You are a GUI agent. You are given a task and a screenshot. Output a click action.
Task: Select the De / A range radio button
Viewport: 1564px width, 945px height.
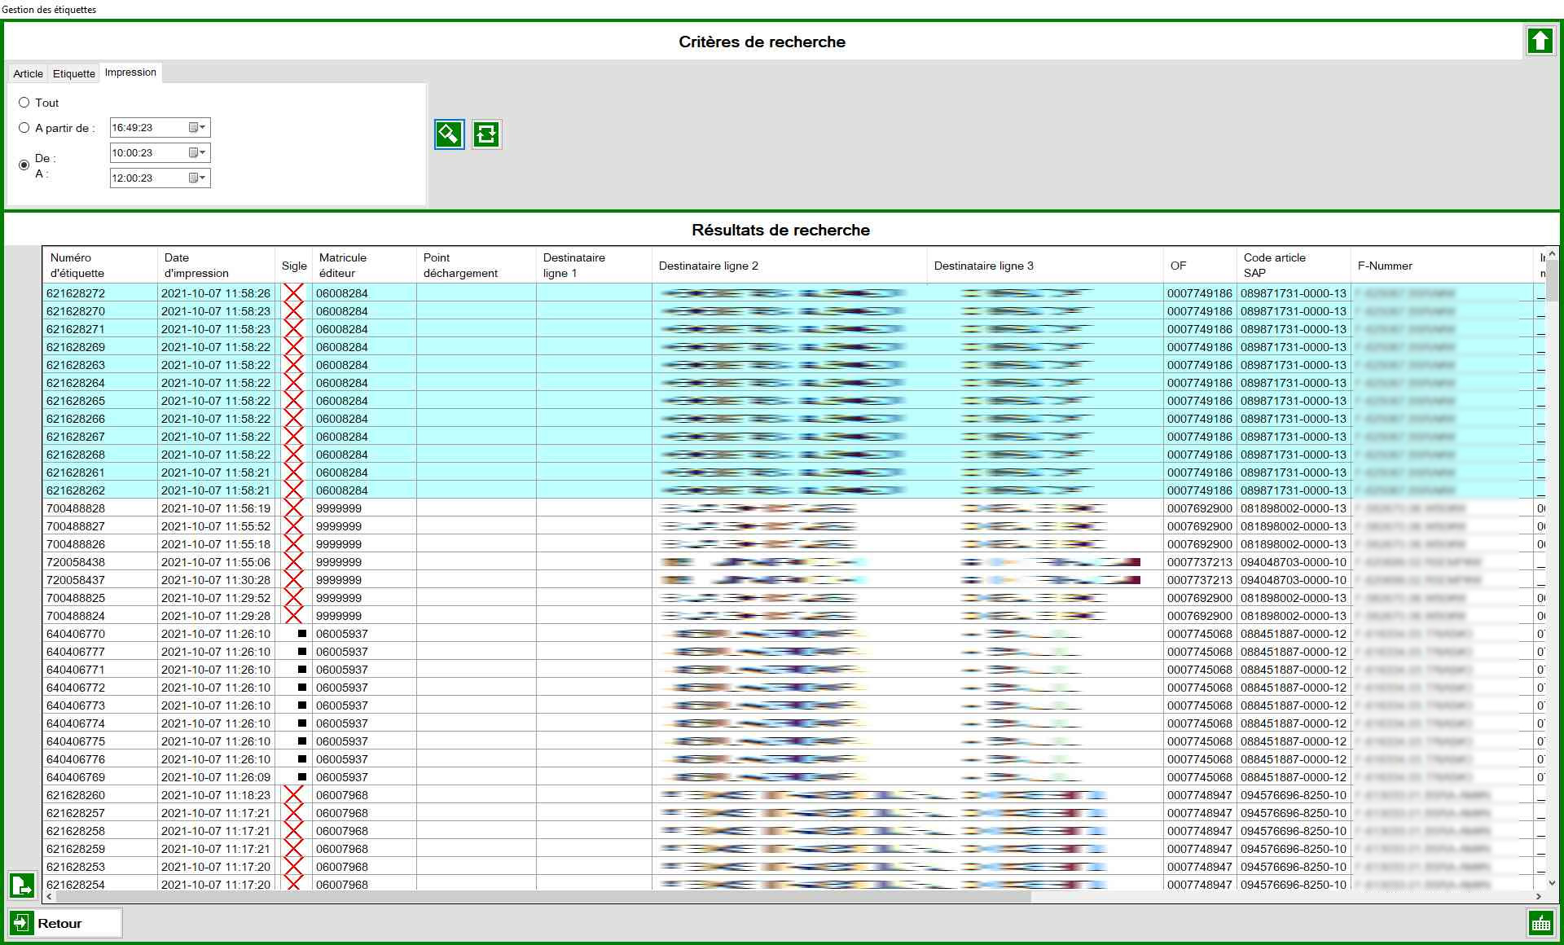(24, 165)
